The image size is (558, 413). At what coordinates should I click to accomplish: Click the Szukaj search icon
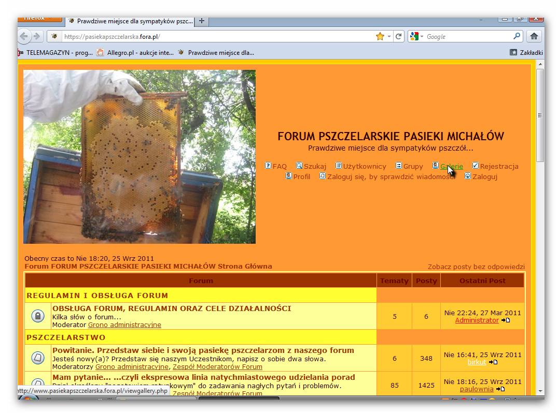point(299,166)
